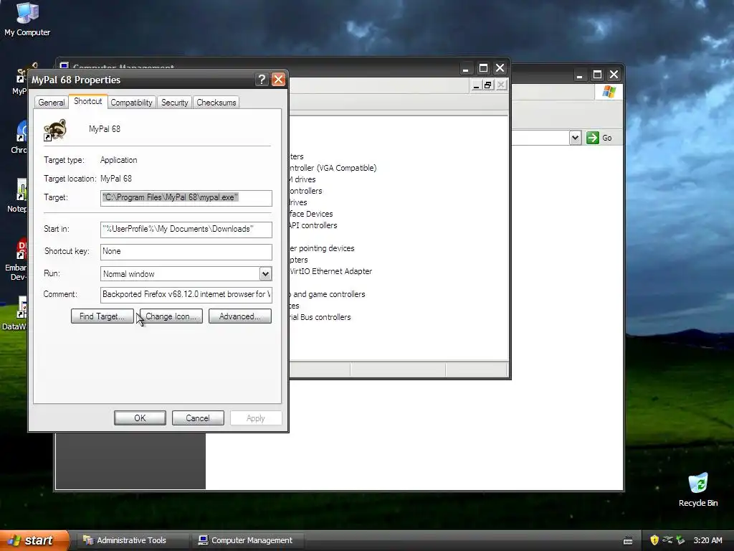Open the Start menu
Image resolution: width=734 pixels, height=551 pixels.
click(x=34, y=540)
